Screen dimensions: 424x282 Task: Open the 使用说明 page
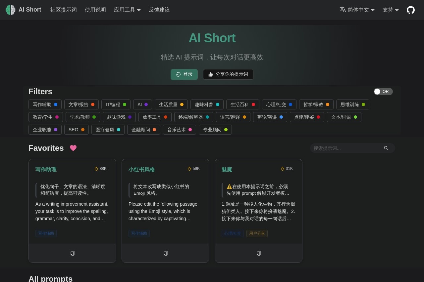point(95,10)
